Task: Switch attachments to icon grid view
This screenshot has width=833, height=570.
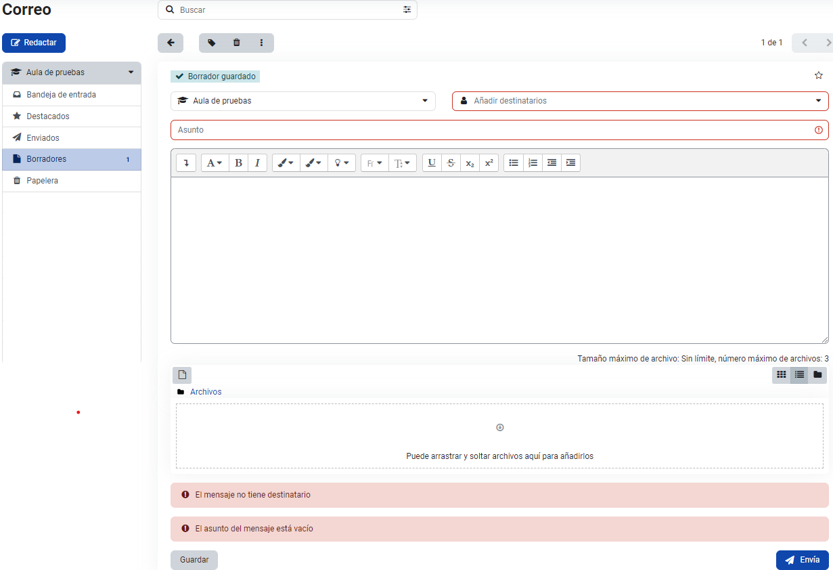Action: (x=781, y=375)
